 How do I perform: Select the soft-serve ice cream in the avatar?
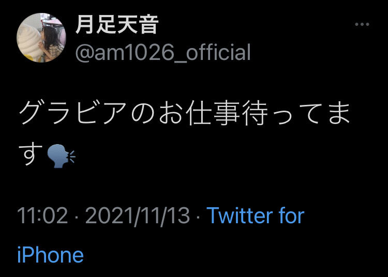29,42
